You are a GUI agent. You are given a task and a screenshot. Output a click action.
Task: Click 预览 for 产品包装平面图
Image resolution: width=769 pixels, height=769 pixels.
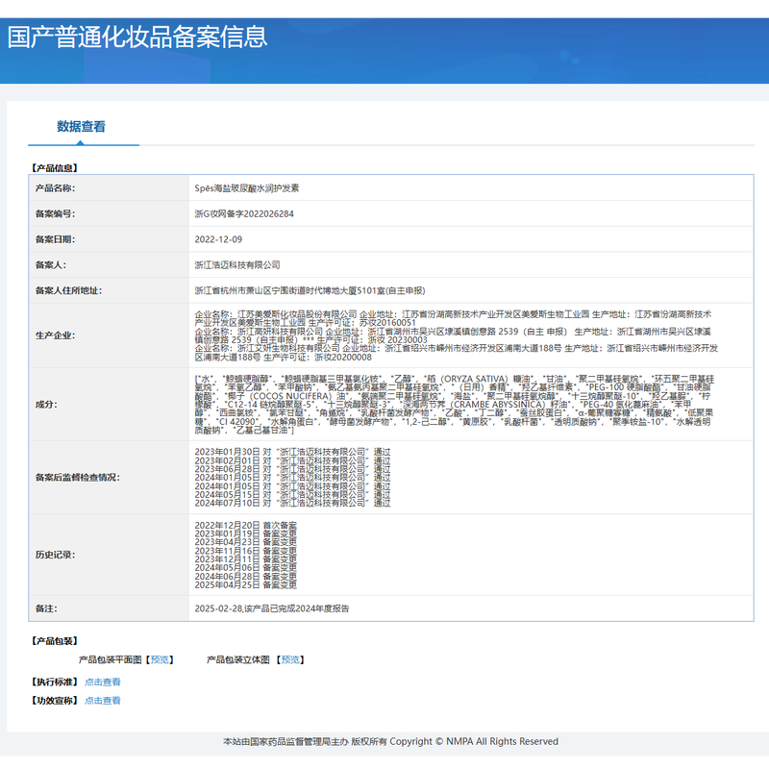coord(161,659)
